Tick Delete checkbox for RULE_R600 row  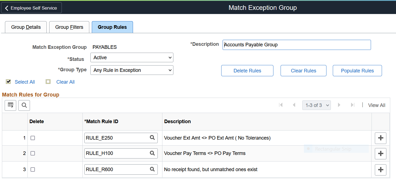(33, 170)
